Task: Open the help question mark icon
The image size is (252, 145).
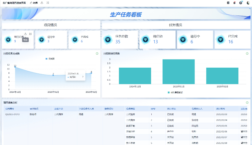Action: [x=241, y=3]
